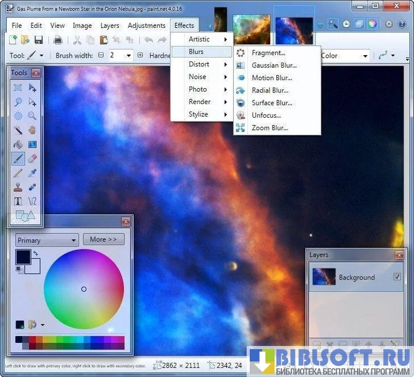Select the Magic Wand tool
414x377 pixels.
pos(18,130)
